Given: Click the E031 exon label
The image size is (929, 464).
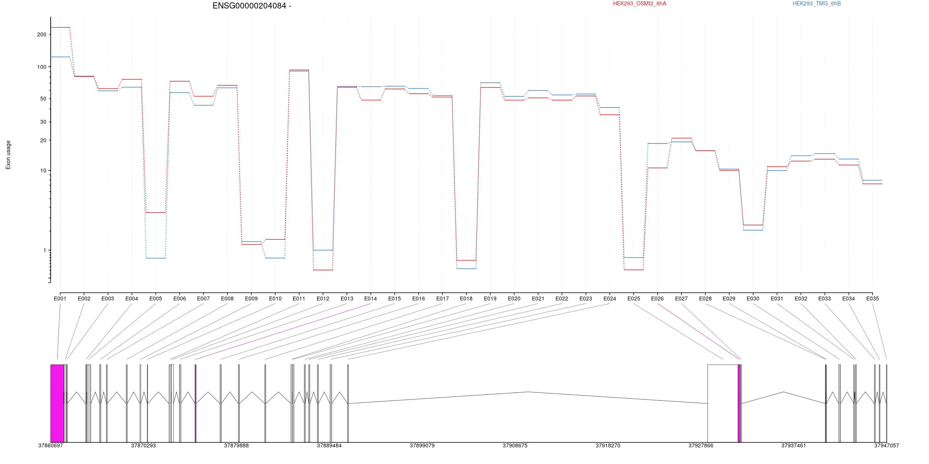Looking at the screenshot, I should (777, 299).
